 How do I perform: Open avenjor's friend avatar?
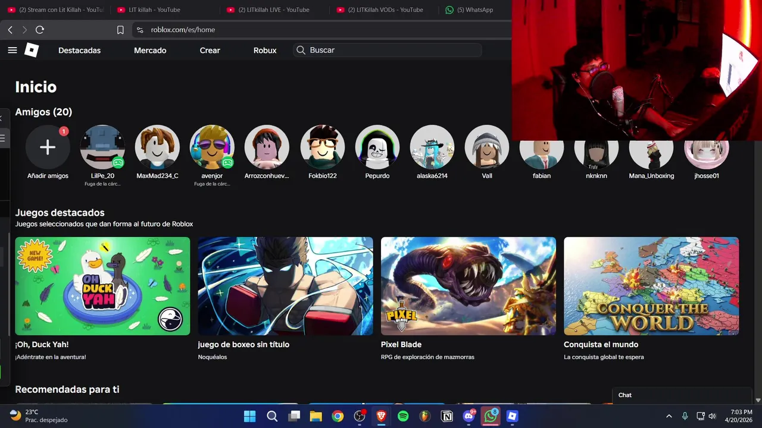[x=212, y=147]
